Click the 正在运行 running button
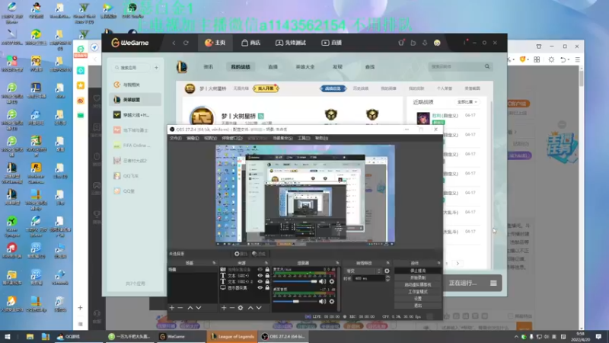 (x=463, y=283)
